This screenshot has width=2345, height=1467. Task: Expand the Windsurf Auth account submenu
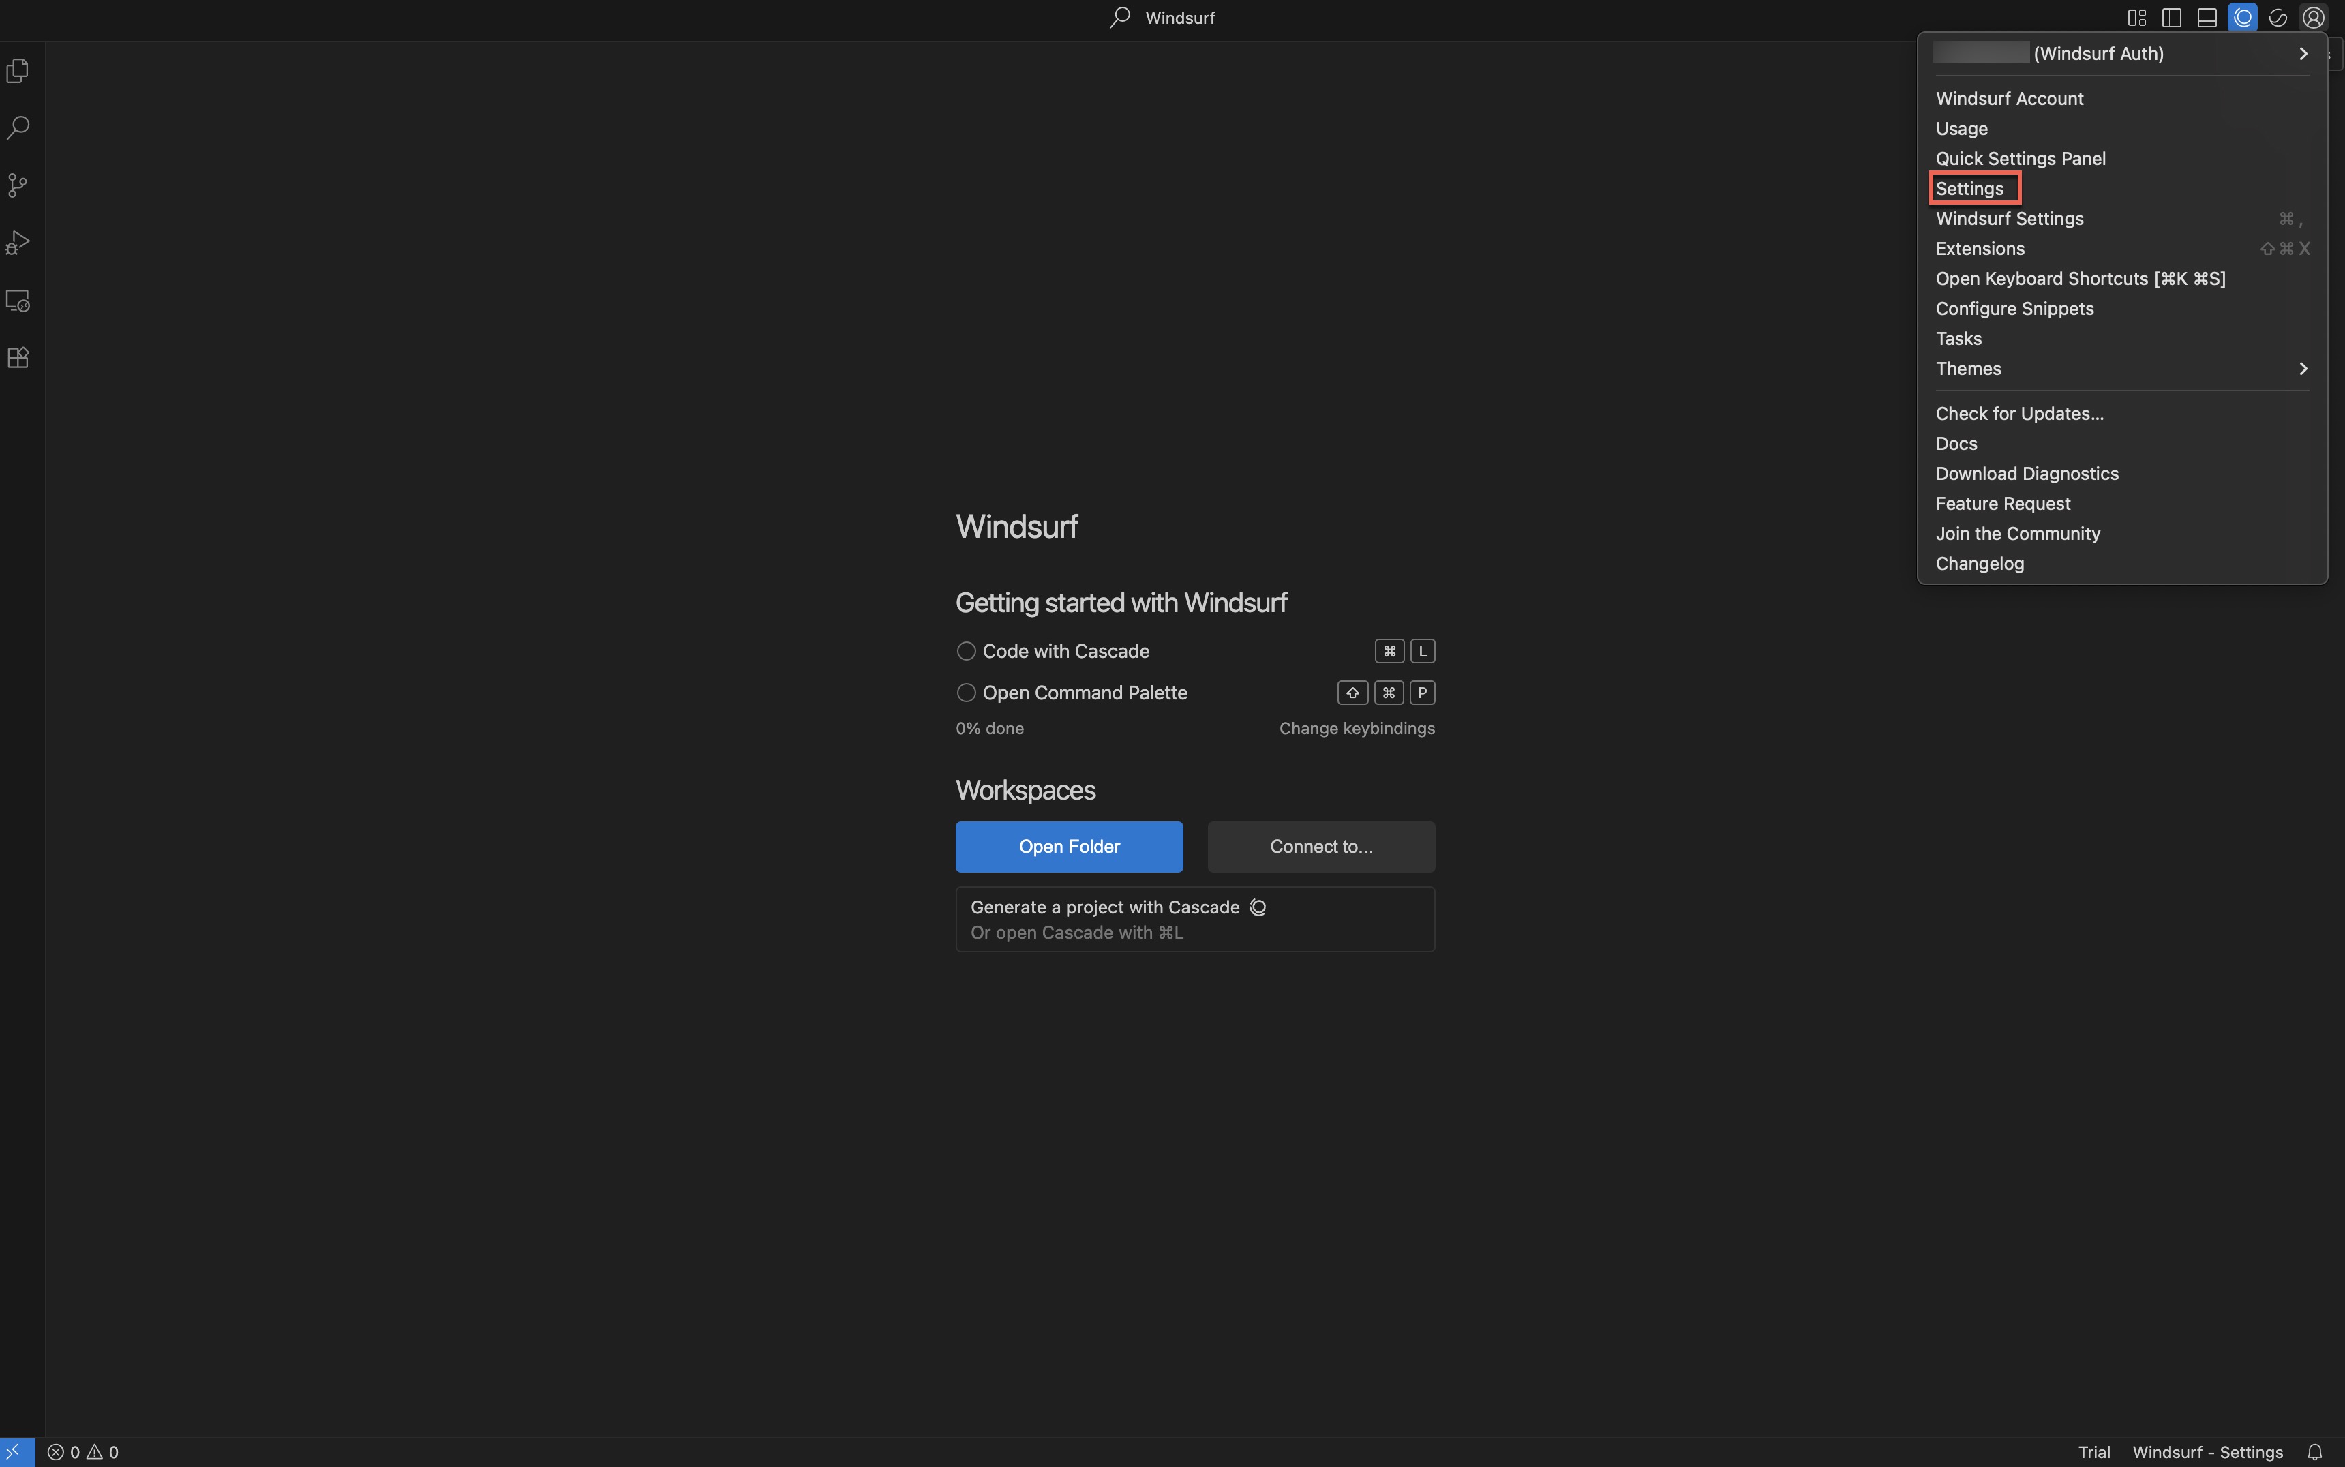coord(2302,53)
